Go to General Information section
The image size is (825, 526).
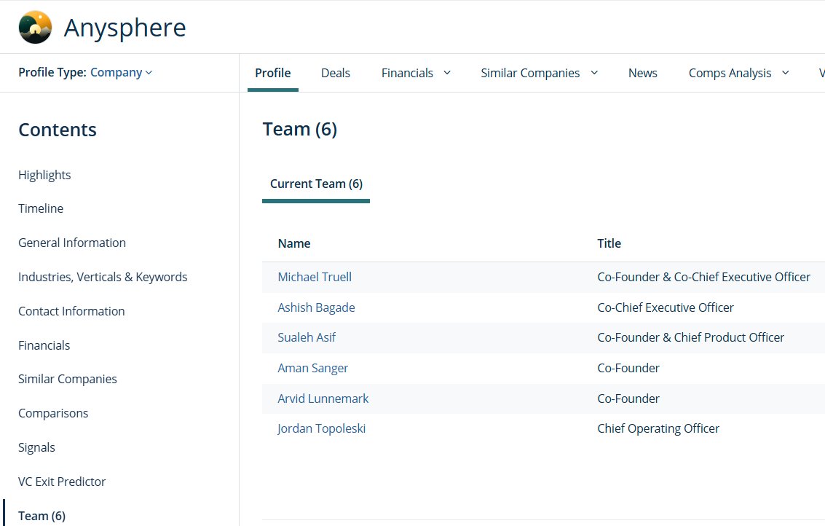point(72,243)
